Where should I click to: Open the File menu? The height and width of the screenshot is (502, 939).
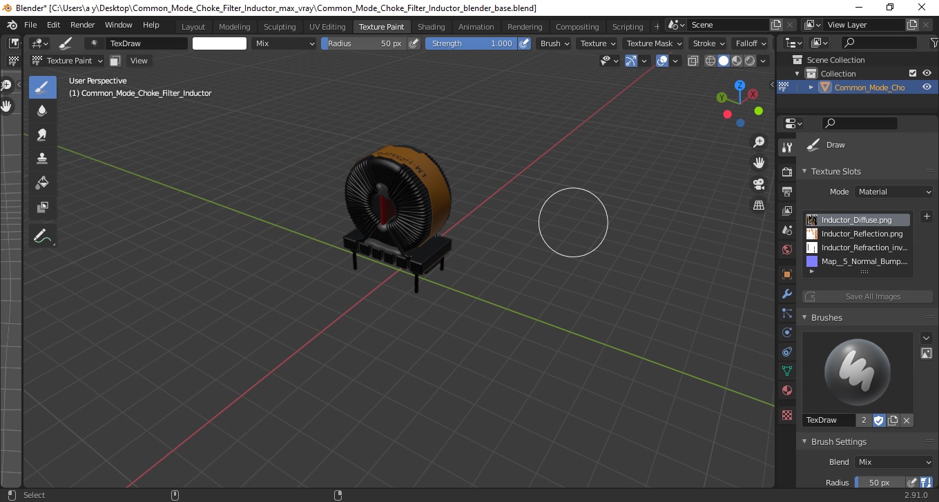(30, 25)
